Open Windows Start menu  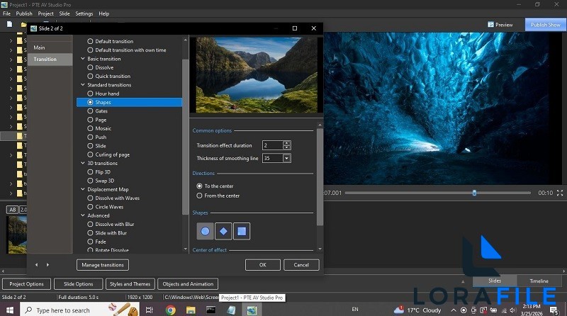10,310
